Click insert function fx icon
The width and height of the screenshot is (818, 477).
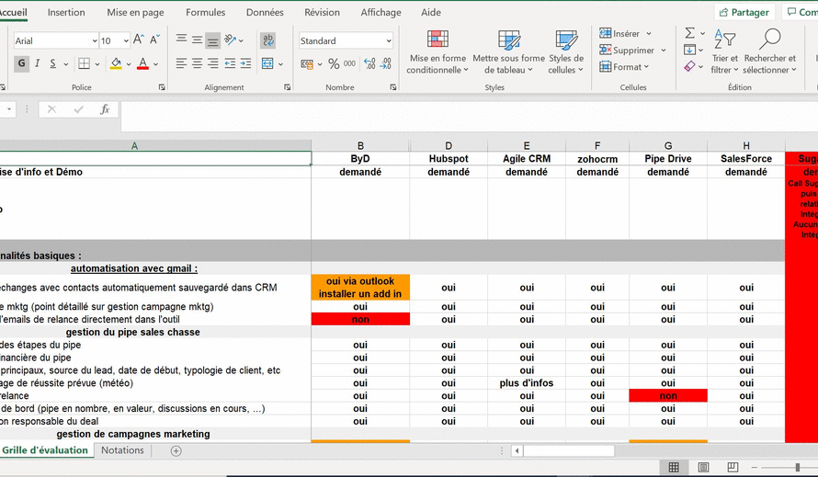105,109
